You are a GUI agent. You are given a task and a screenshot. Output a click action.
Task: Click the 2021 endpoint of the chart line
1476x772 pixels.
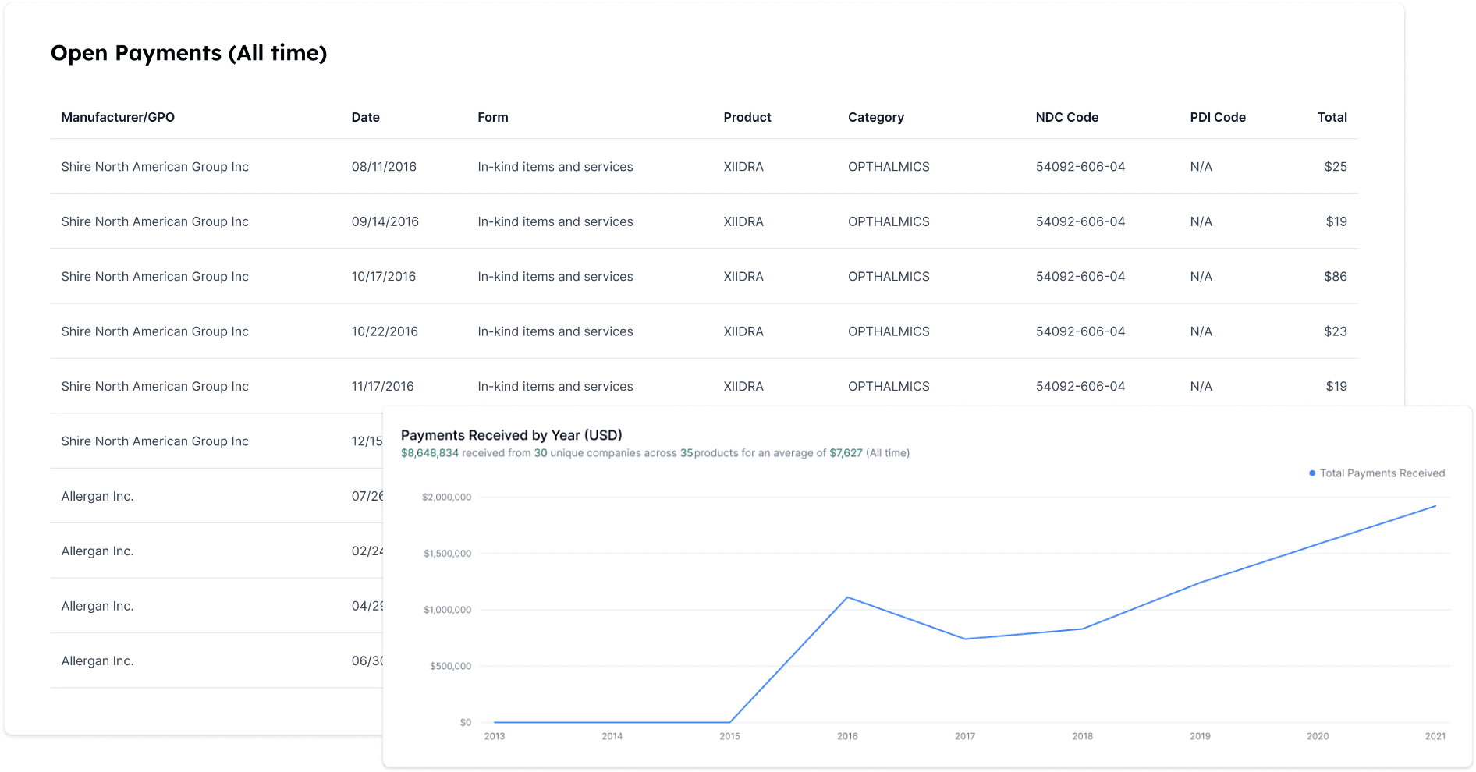pos(1435,506)
